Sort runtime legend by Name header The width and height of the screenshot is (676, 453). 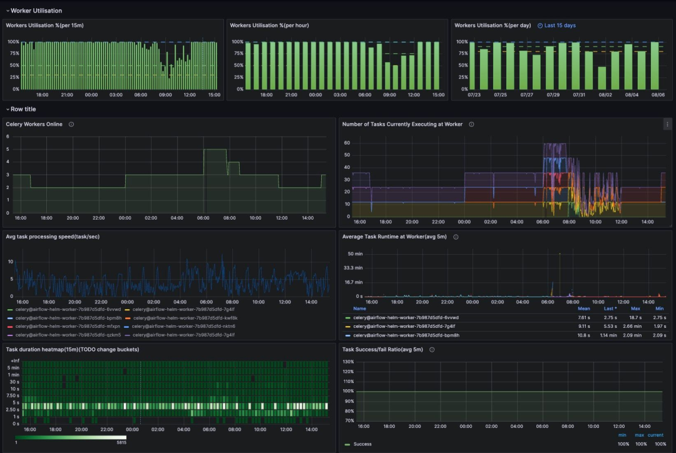pyautogui.click(x=359, y=308)
